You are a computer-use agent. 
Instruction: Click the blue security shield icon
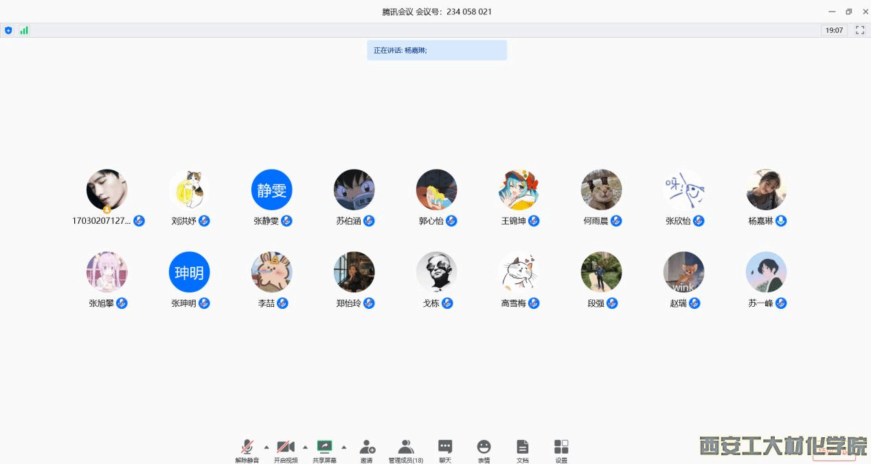tap(8, 30)
